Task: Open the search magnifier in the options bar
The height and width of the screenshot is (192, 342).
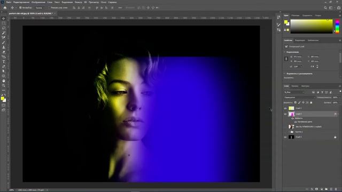Action: tap(325, 7)
